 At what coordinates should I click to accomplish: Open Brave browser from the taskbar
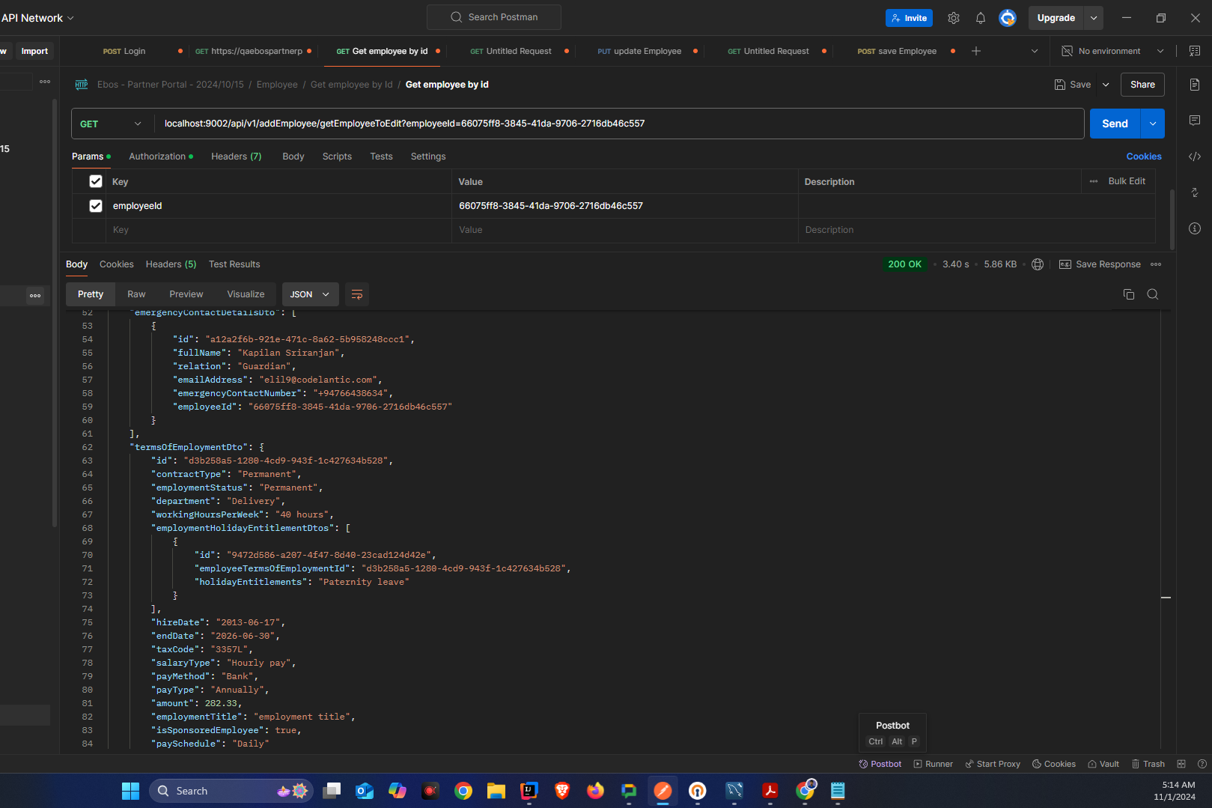coord(562,791)
